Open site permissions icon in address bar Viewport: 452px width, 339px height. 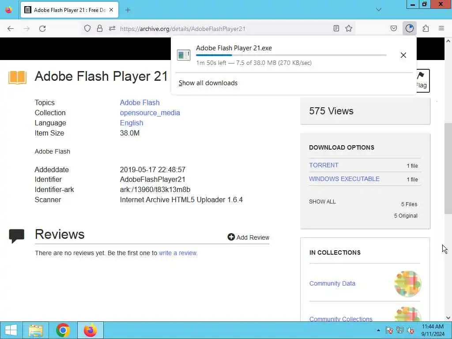(112, 28)
